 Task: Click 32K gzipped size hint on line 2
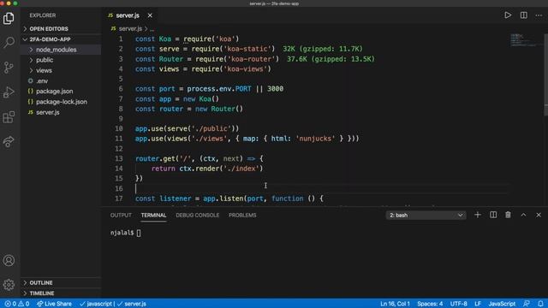323,49
